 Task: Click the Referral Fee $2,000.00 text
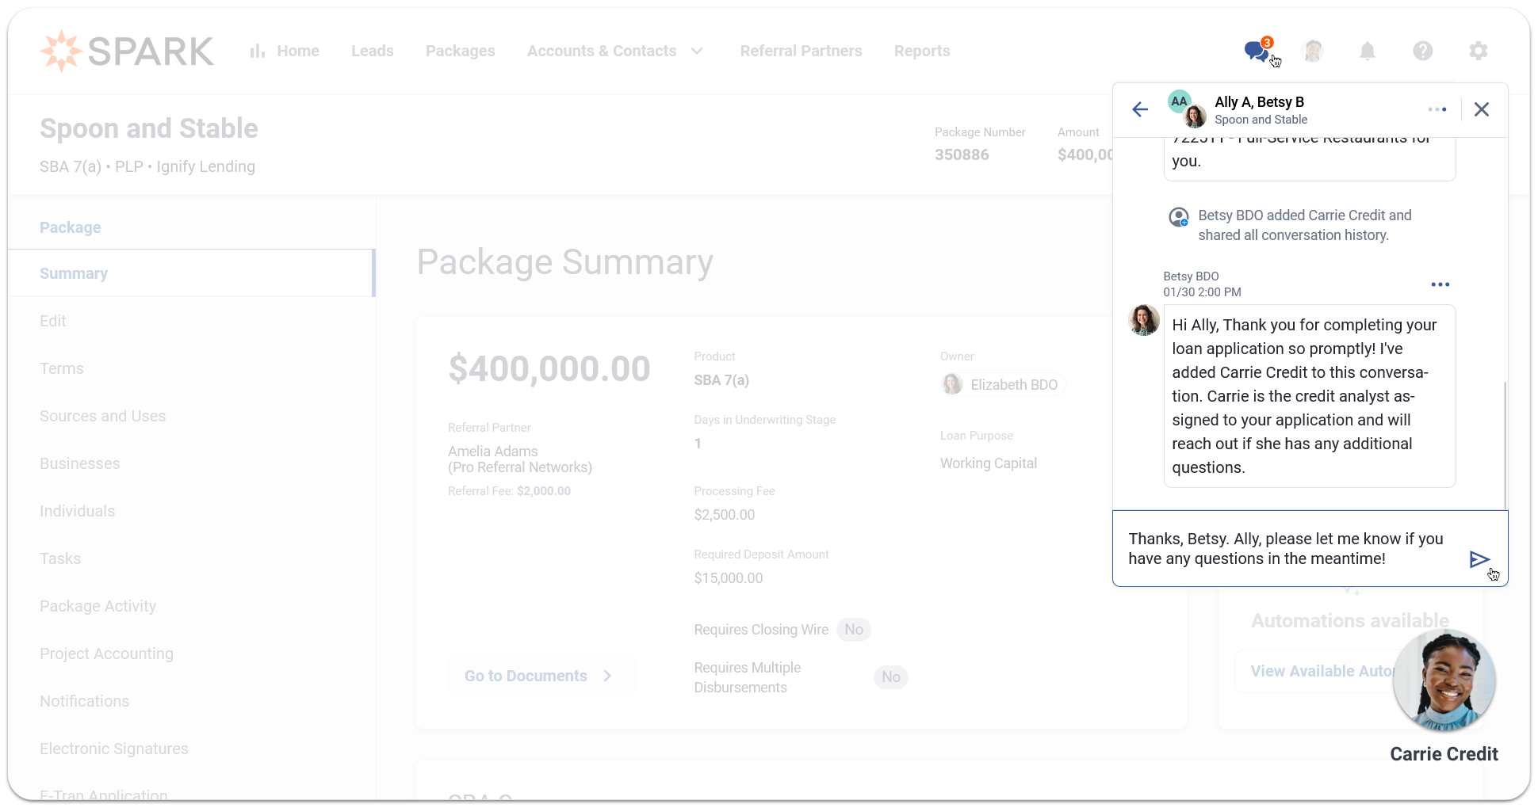click(509, 491)
